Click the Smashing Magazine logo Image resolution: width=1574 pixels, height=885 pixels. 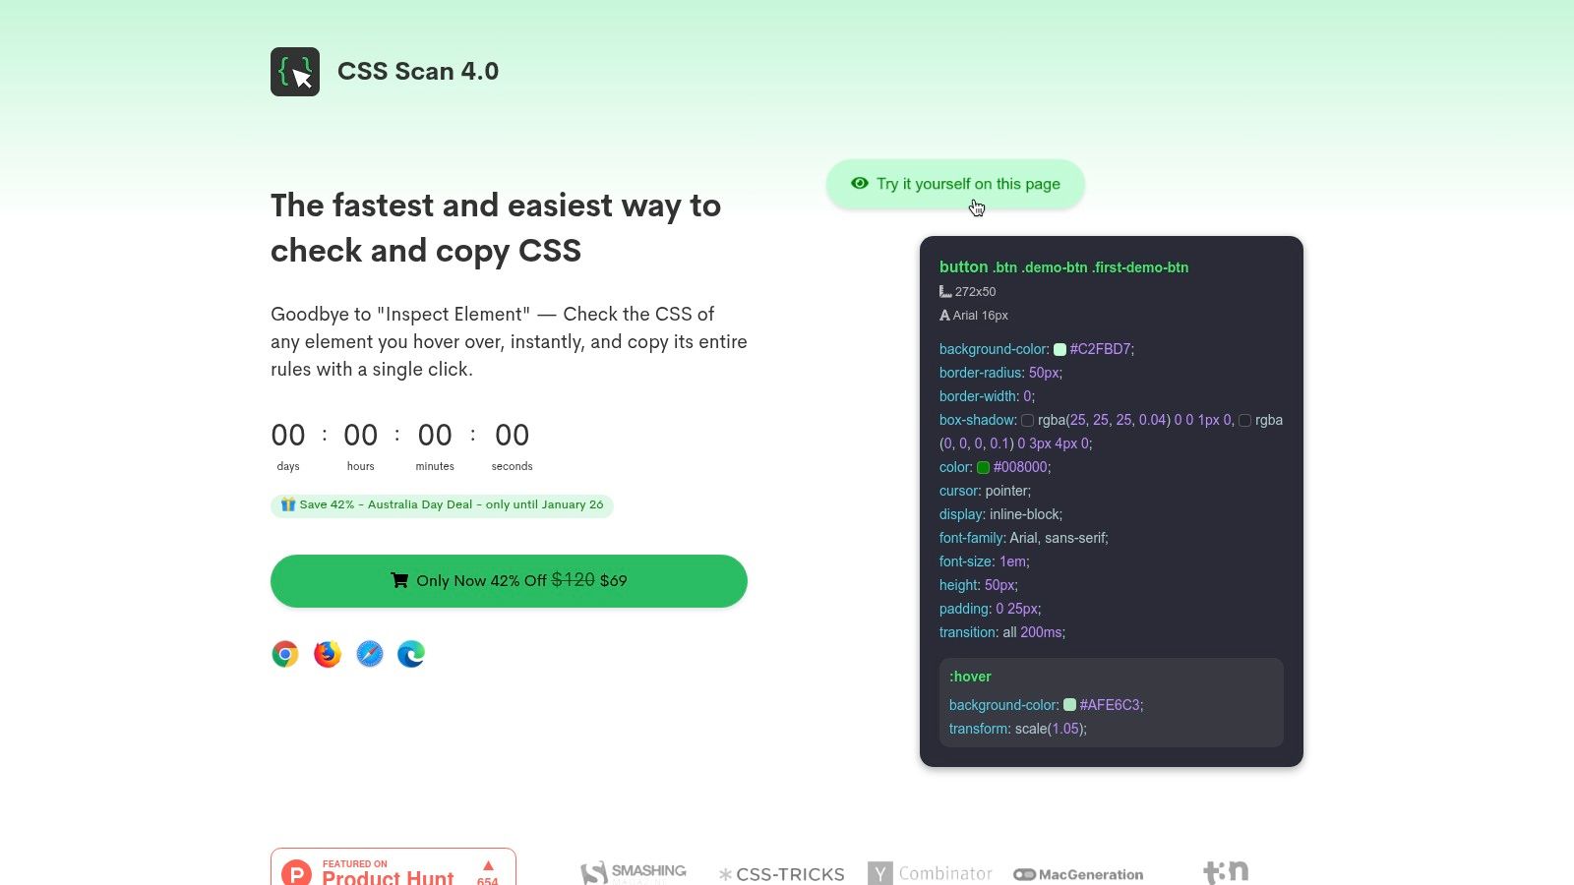633,871
